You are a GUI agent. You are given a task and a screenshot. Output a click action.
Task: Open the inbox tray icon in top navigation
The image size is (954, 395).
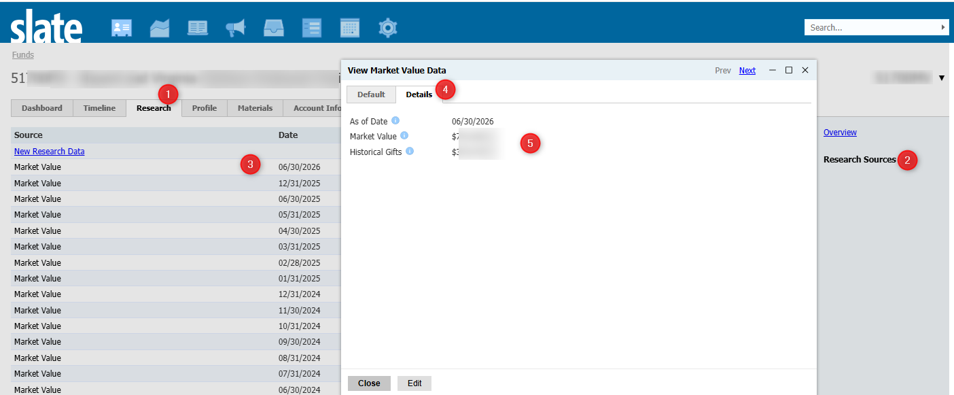(x=274, y=28)
